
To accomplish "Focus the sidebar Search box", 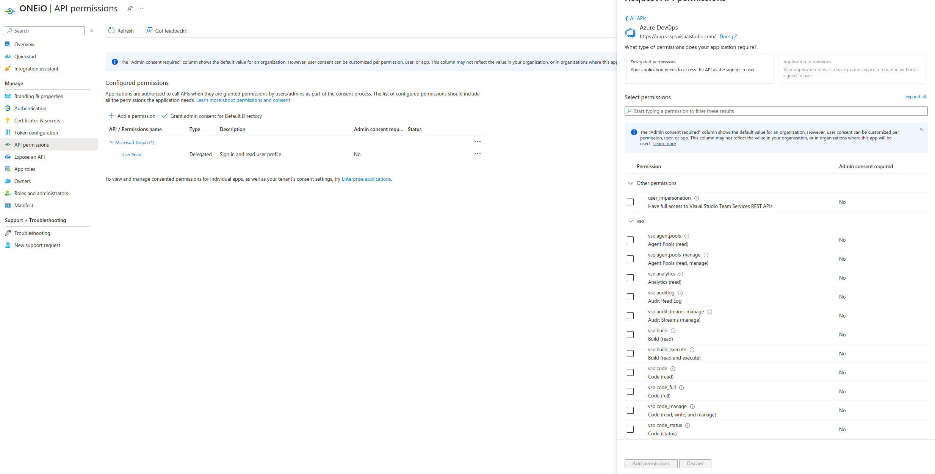I will coord(45,31).
